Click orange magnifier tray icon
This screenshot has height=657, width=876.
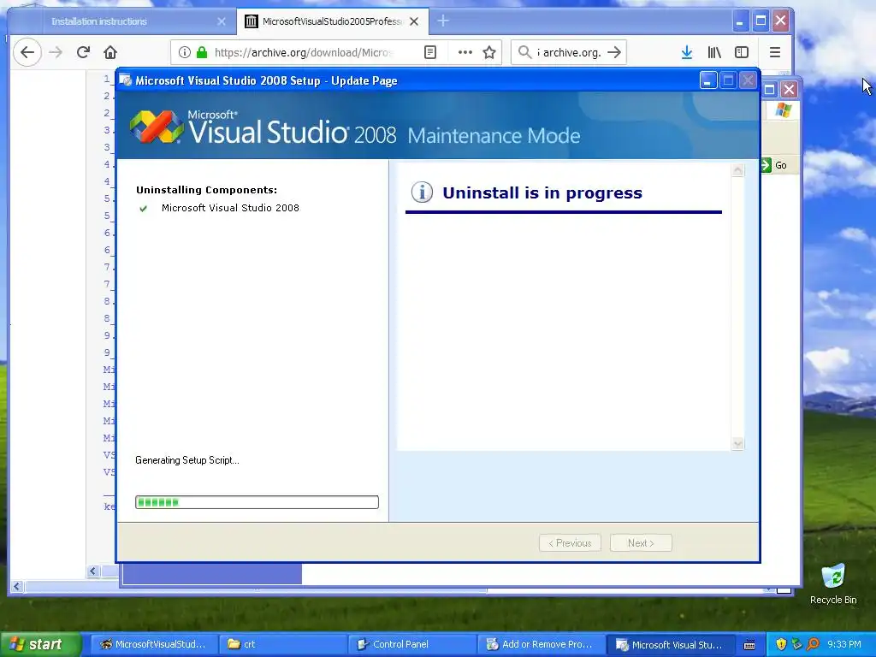tap(814, 644)
